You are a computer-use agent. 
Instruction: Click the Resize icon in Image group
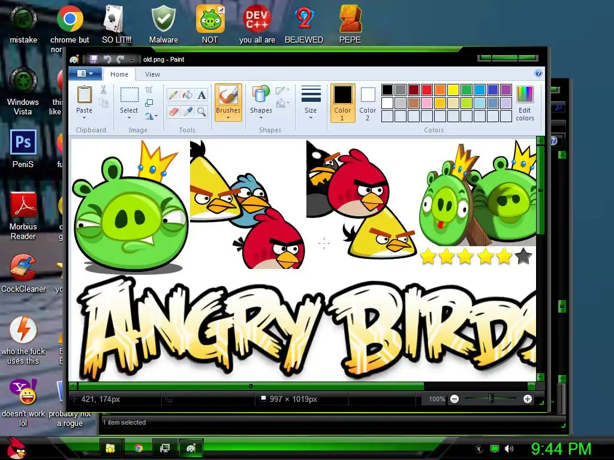[x=149, y=103]
